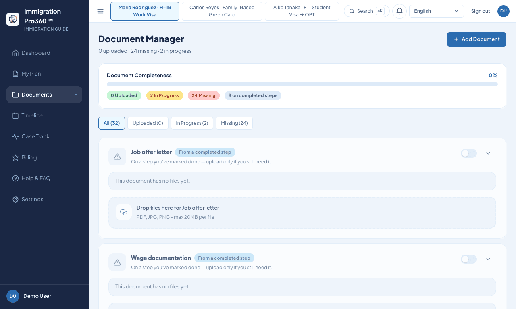Click the 8 on completed steps badge

(x=253, y=95)
